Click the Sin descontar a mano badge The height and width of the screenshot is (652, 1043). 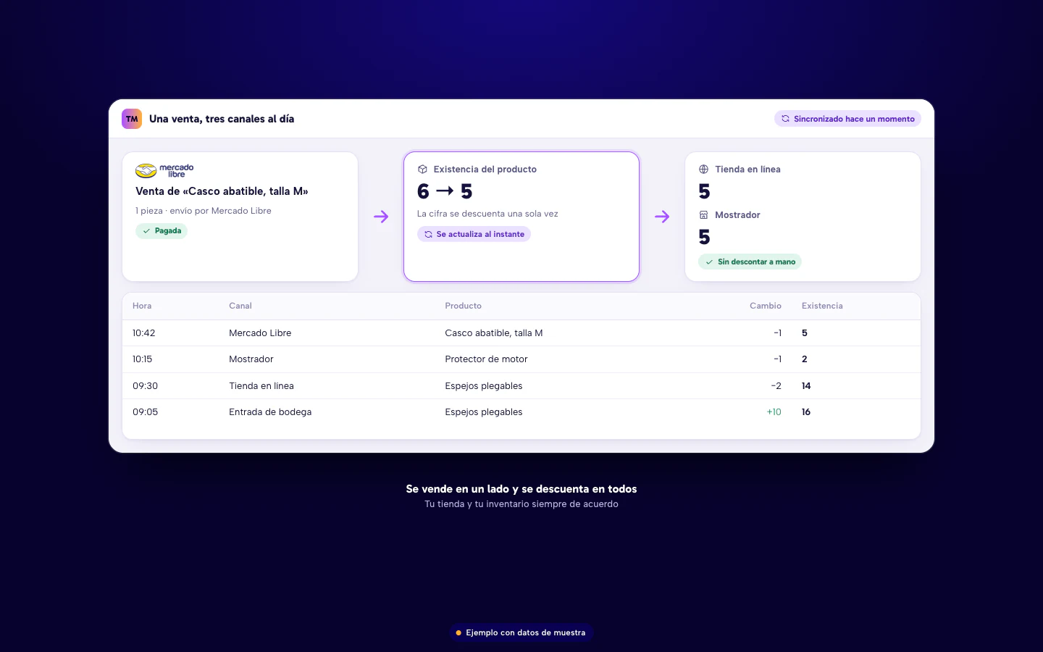point(750,262)
